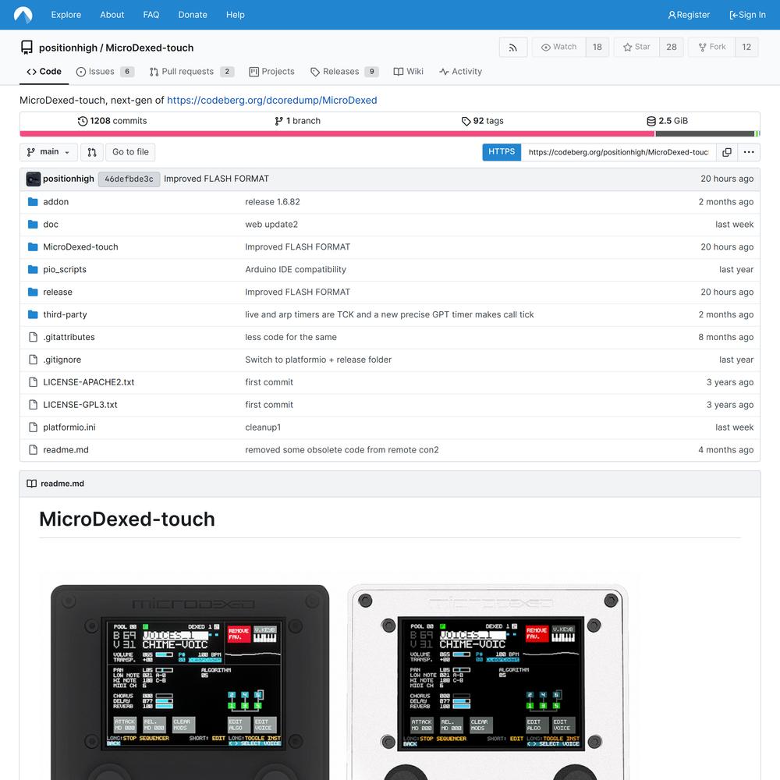Open commit hash 46defbde3c

click(x=129, y=179)
